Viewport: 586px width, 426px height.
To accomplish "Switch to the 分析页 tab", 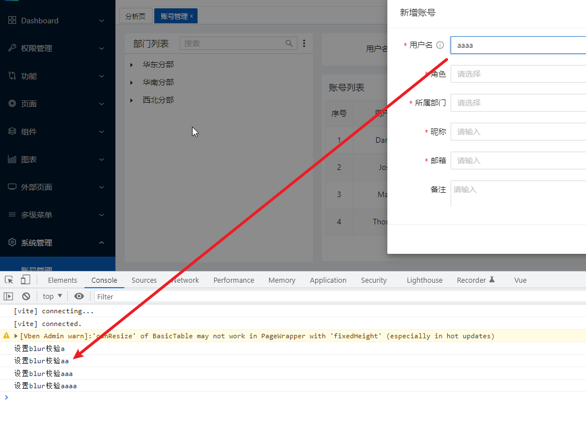I will coord(135,16).
